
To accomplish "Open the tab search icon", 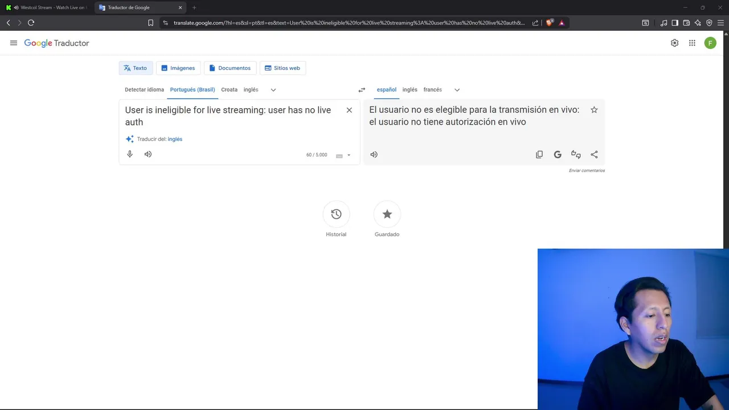I will click(x=645, y=23).
